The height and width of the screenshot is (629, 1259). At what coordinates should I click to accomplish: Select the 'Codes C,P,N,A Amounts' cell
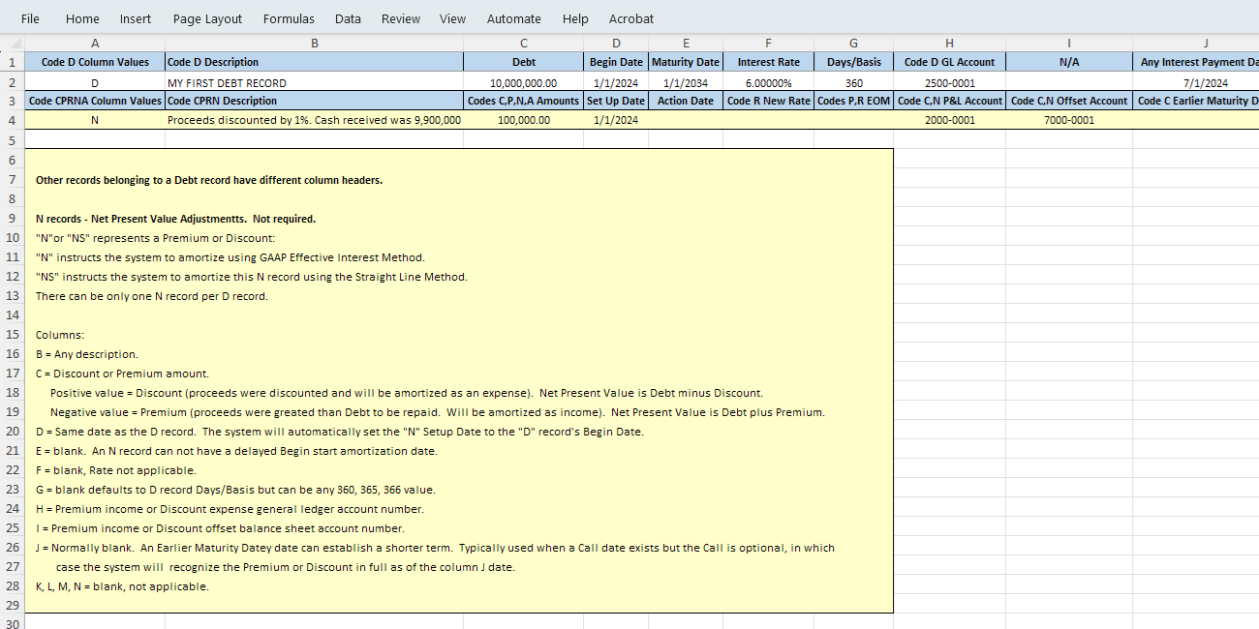524,101
